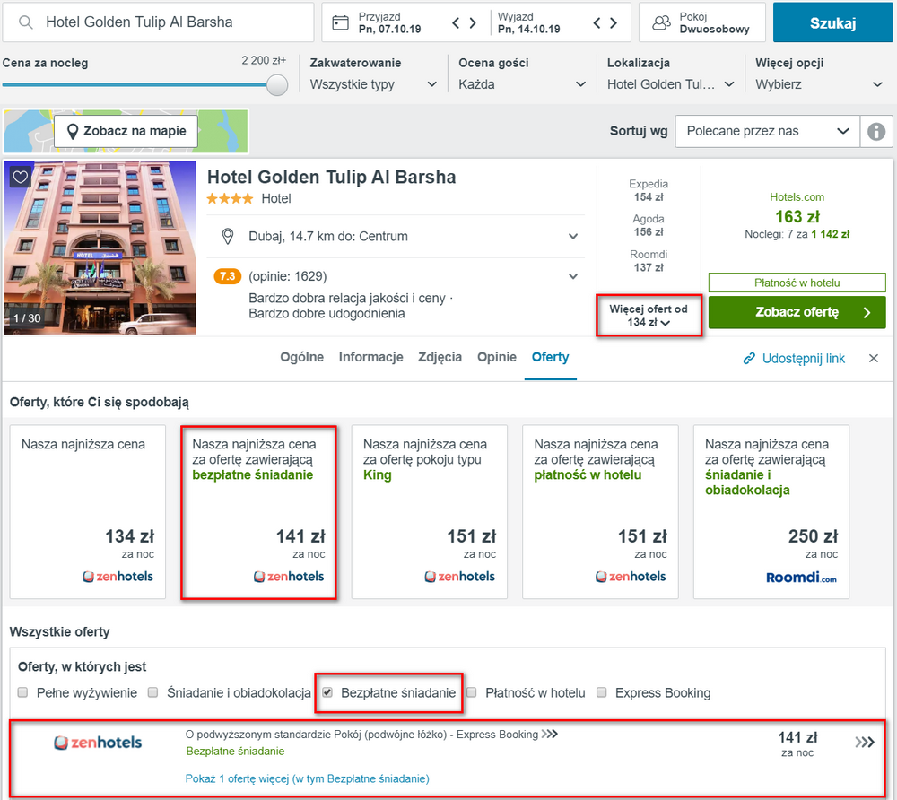897x800 pixels.
Task: Open the zenhotels 141 zł offer arrows
Action: pyautogui.click(x=865, y=743)
